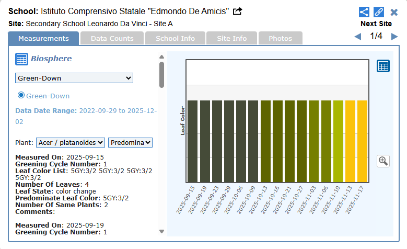This screenshot has width=407, height=249.
Task: Open the Green-Down protocol dropdown
Action: click(74, 78)
